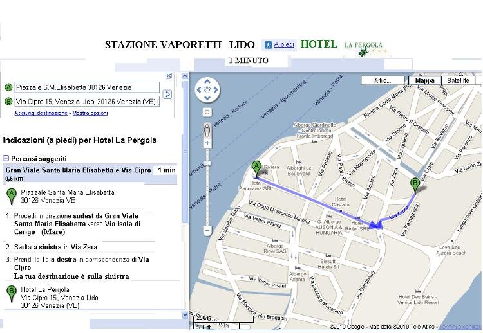Click Alberghi Le Boulevard hotel icon
This screenshot has height=333, width=483.
pos(298,162)
